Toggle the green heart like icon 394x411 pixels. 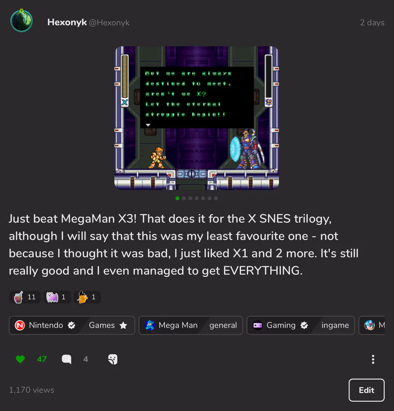click(x=20, y=359)
